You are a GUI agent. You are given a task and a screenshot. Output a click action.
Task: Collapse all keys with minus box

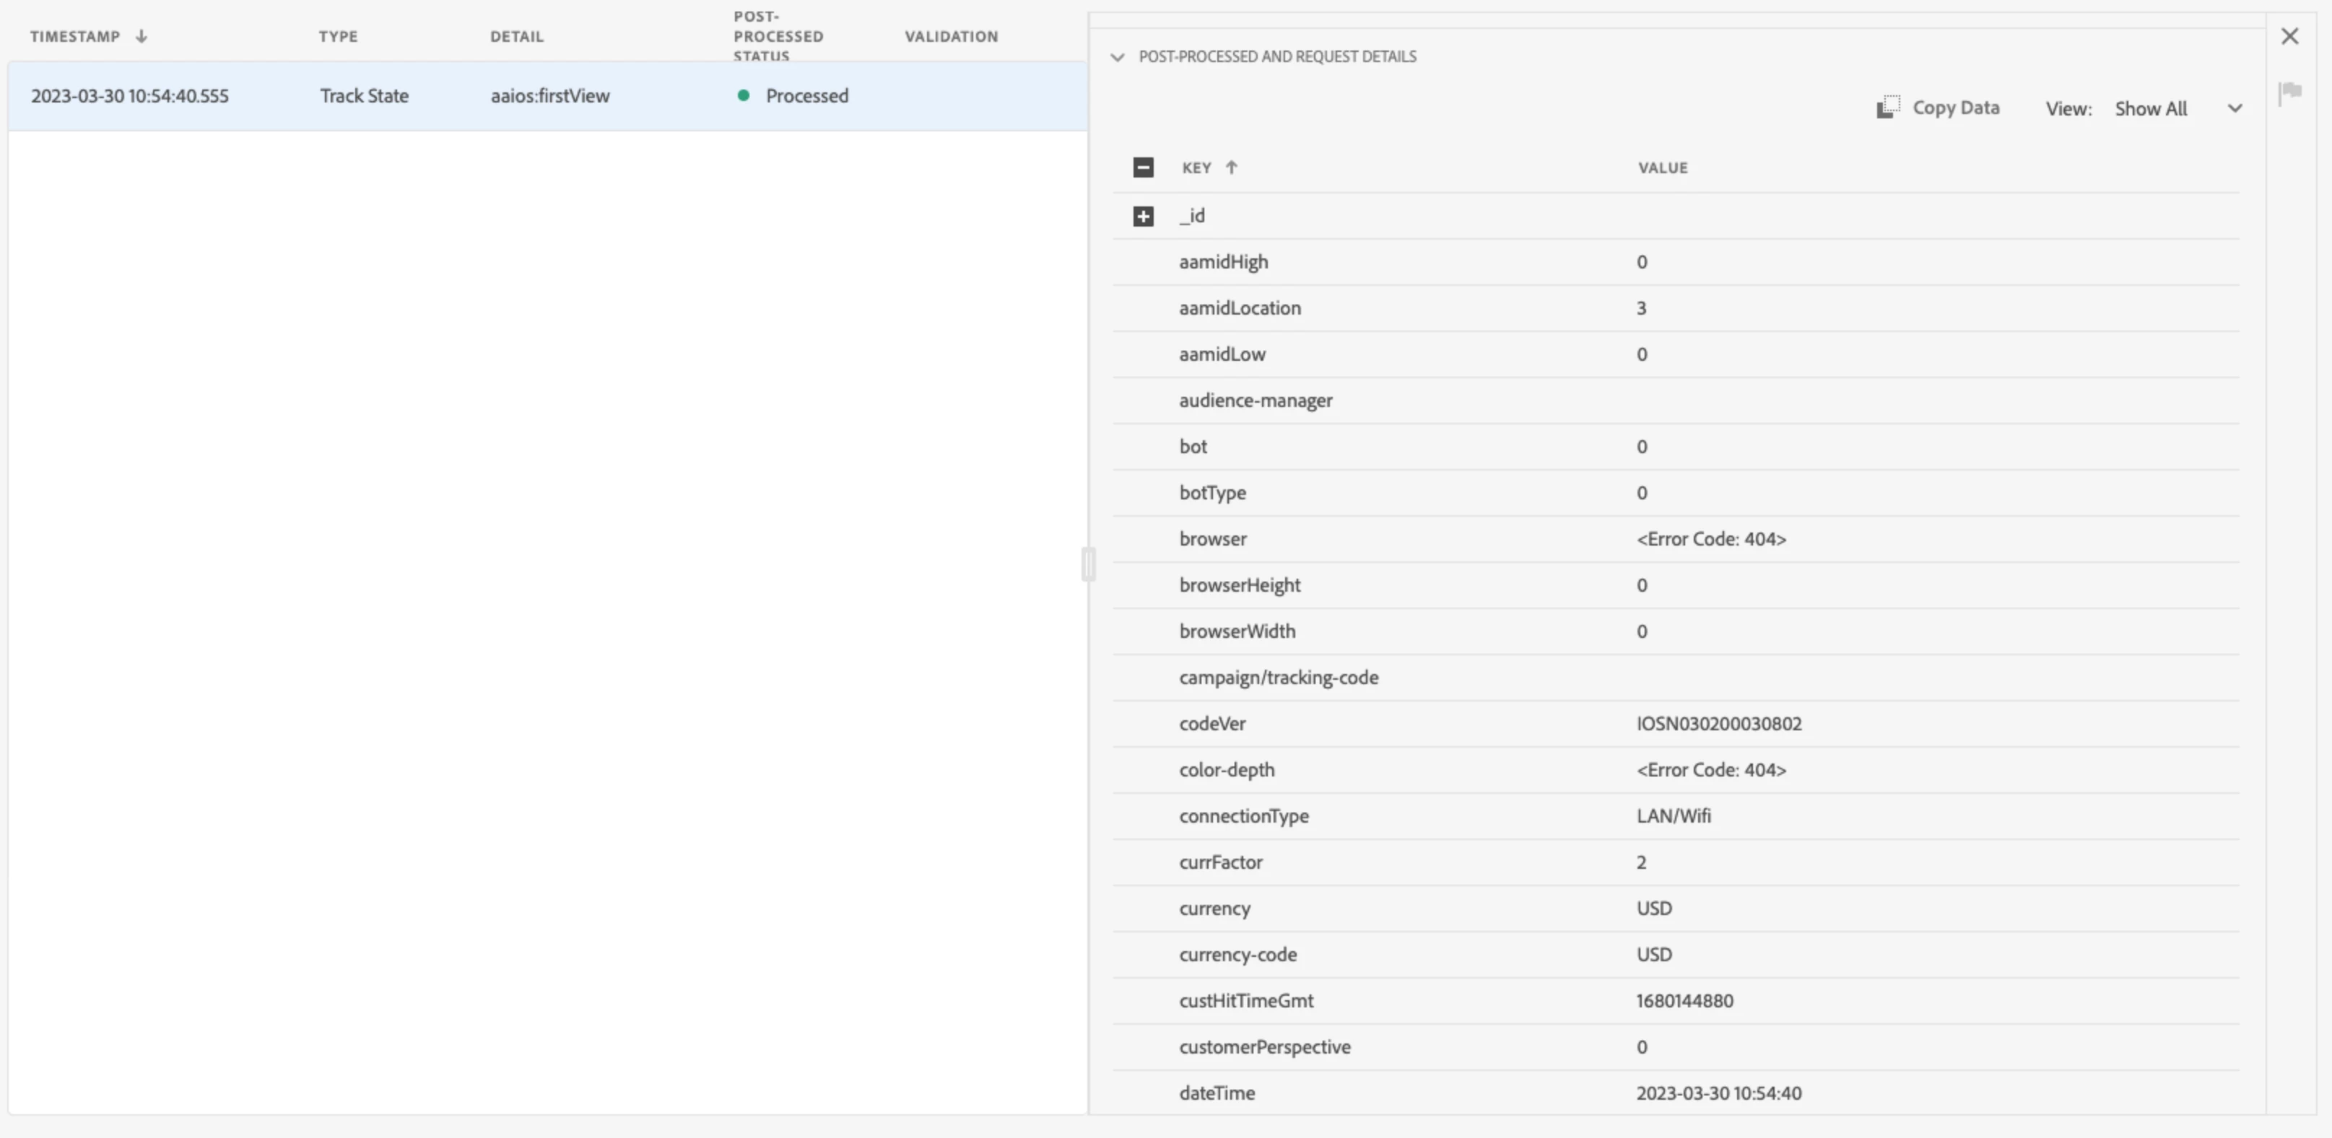[1144, 167]
